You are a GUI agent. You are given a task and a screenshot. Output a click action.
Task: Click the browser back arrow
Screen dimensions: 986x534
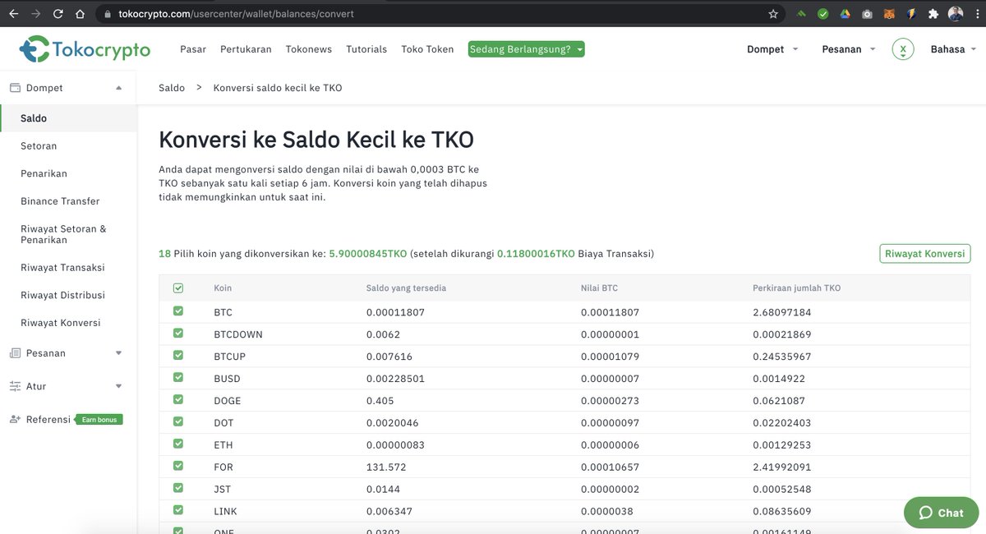(x=13, y=14)
